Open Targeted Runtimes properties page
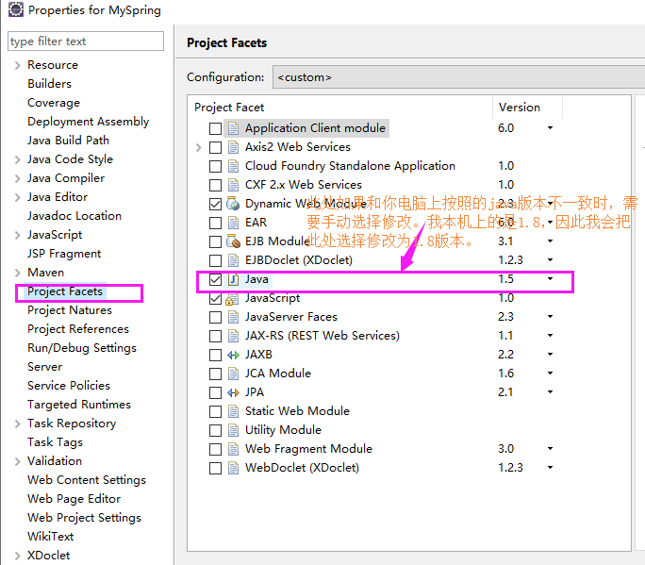 point(79,405)
